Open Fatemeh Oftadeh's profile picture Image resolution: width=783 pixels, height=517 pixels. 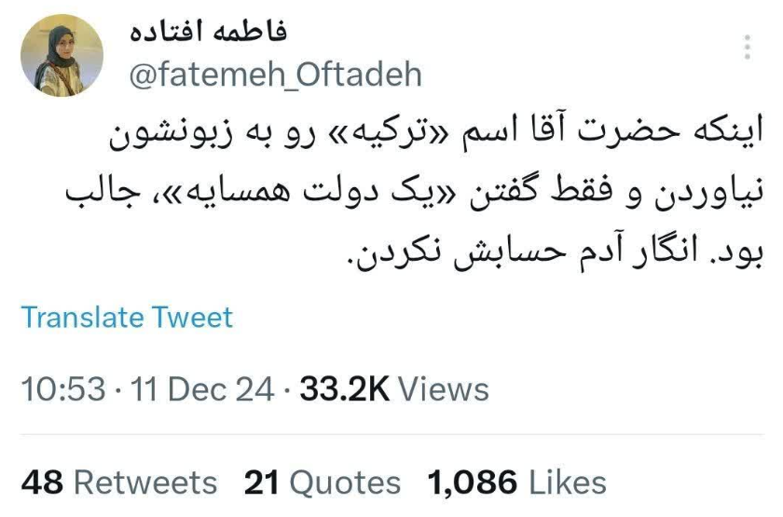click(62, 55)
